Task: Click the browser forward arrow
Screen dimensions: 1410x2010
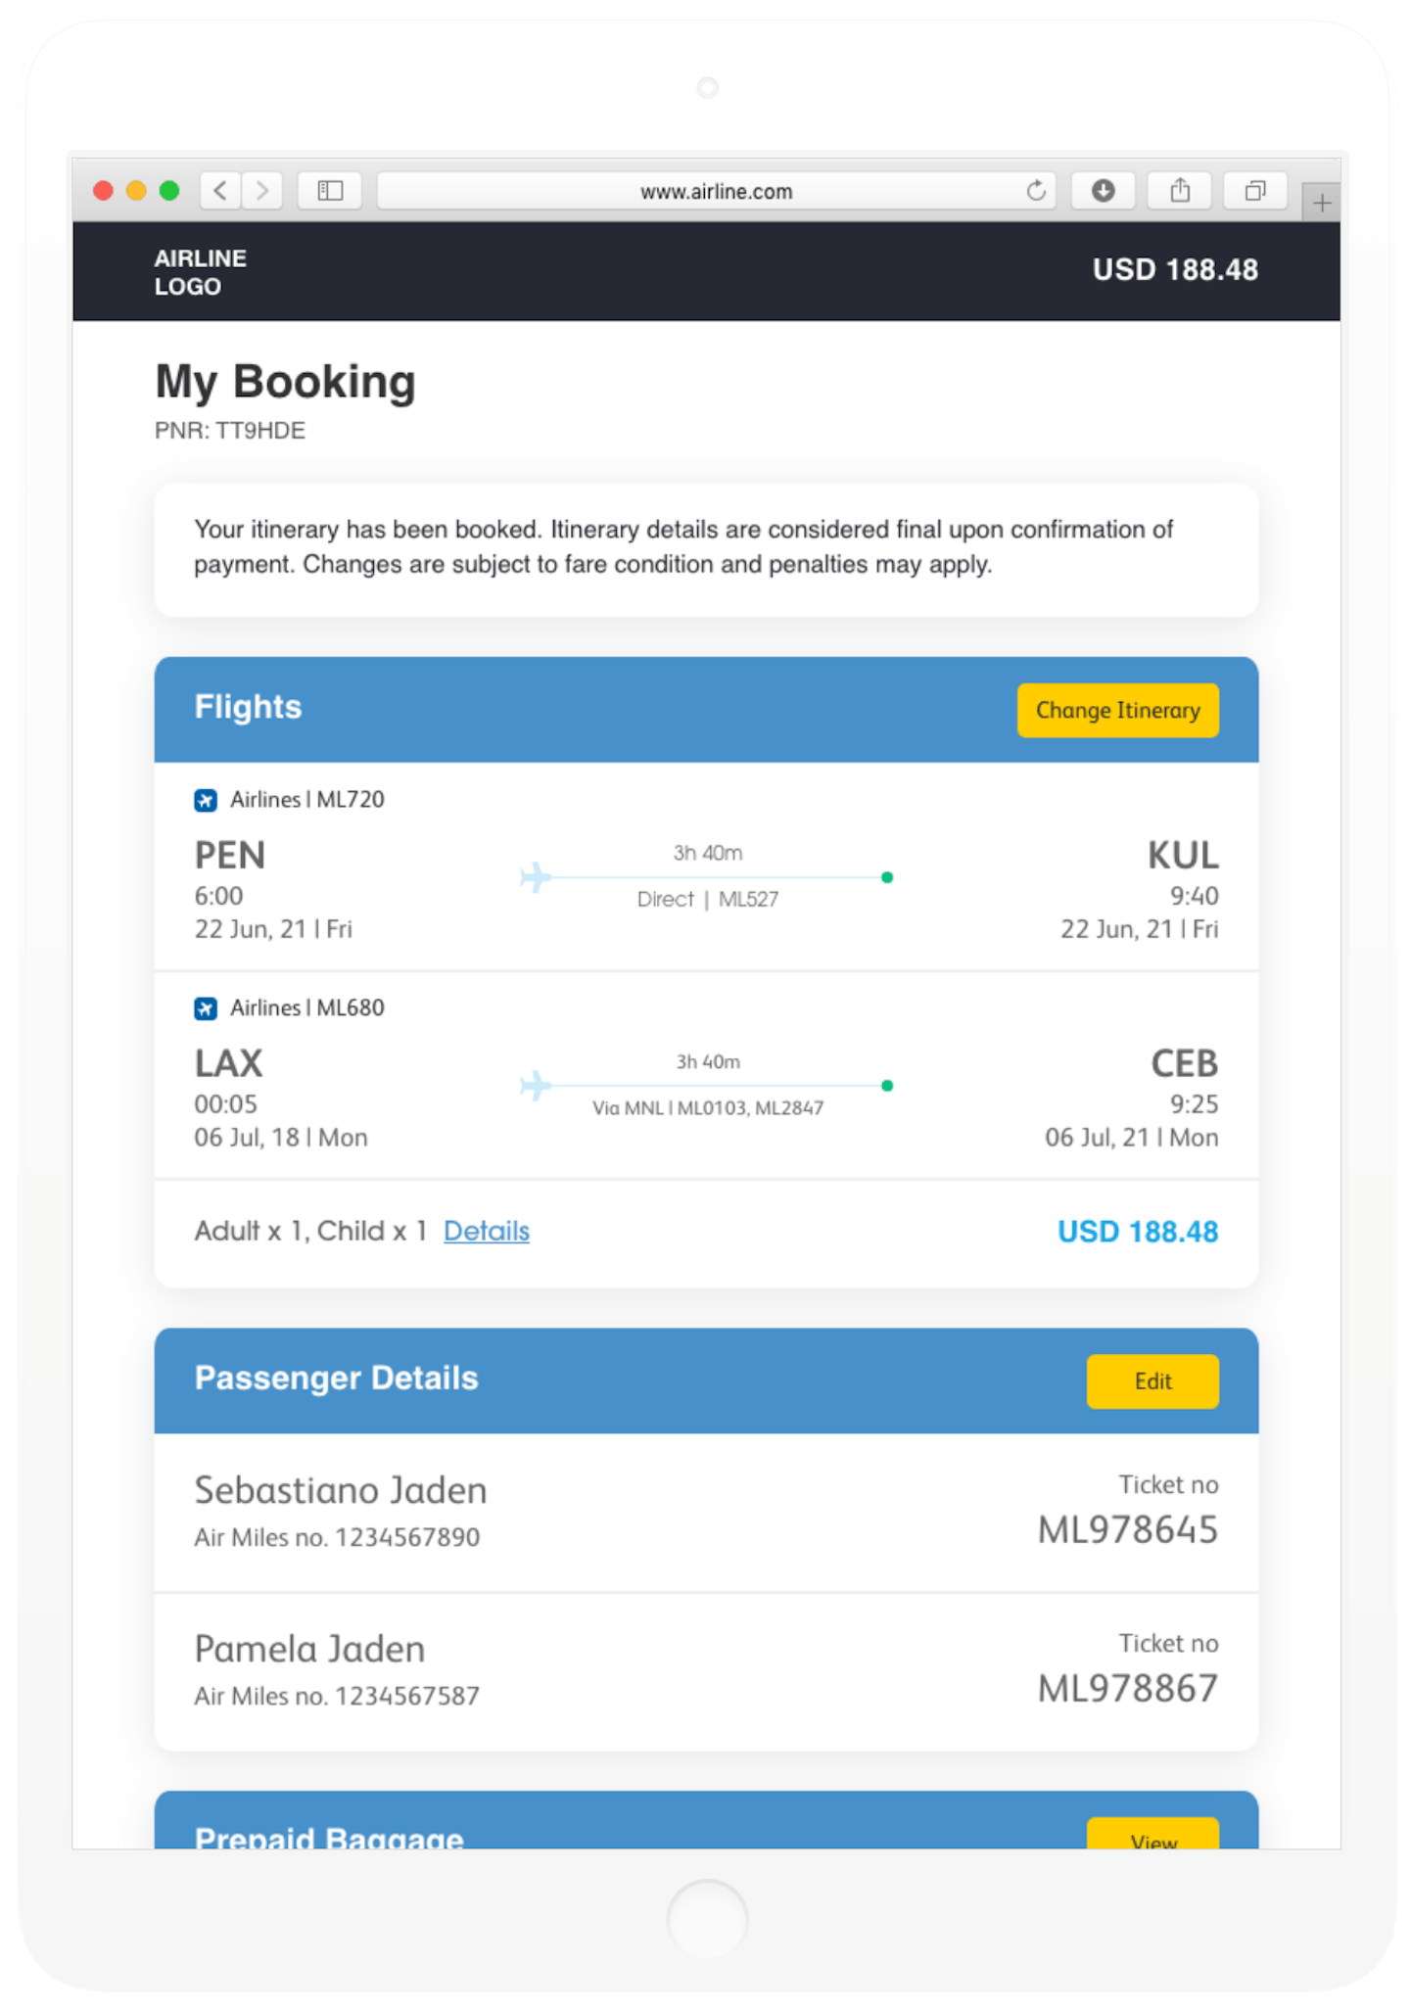Action: [x=262, y=190]
